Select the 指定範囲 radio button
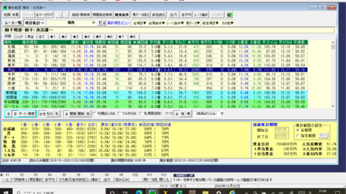Viewport: 346px width, 194px height. [x=298, y=136]
